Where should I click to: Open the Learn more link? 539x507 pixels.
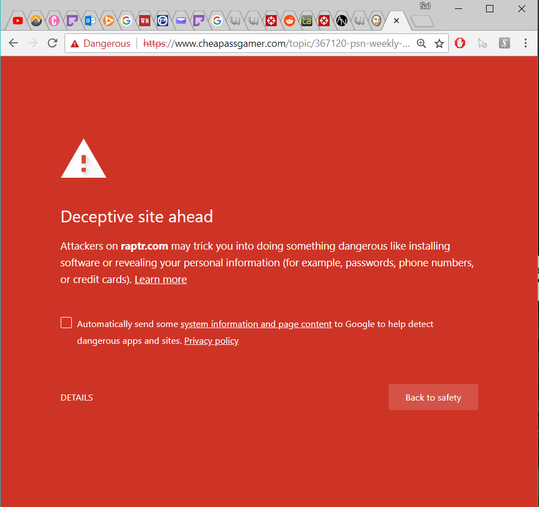coord(160,280)
